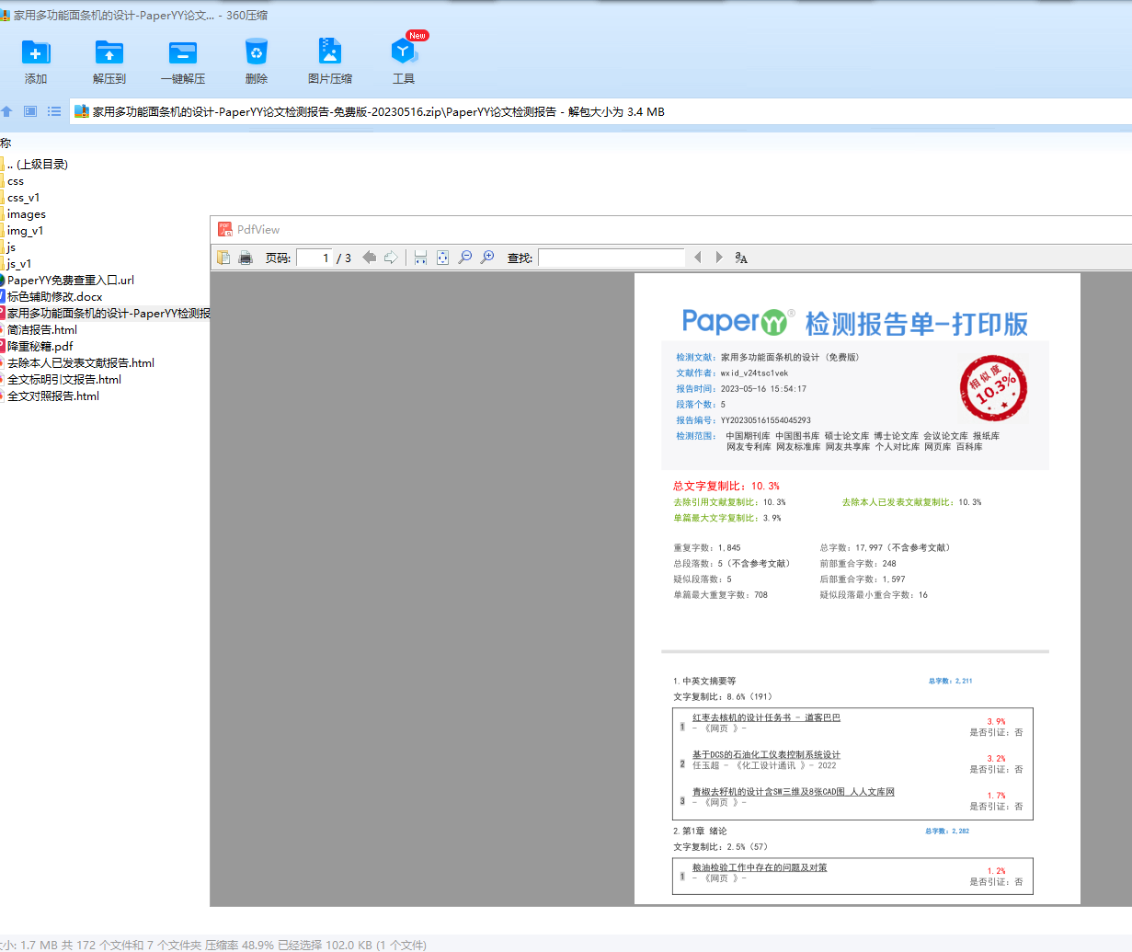Screen dimensions: 1132x952
Task: Toggle match case search option
Action: (741, 258)
